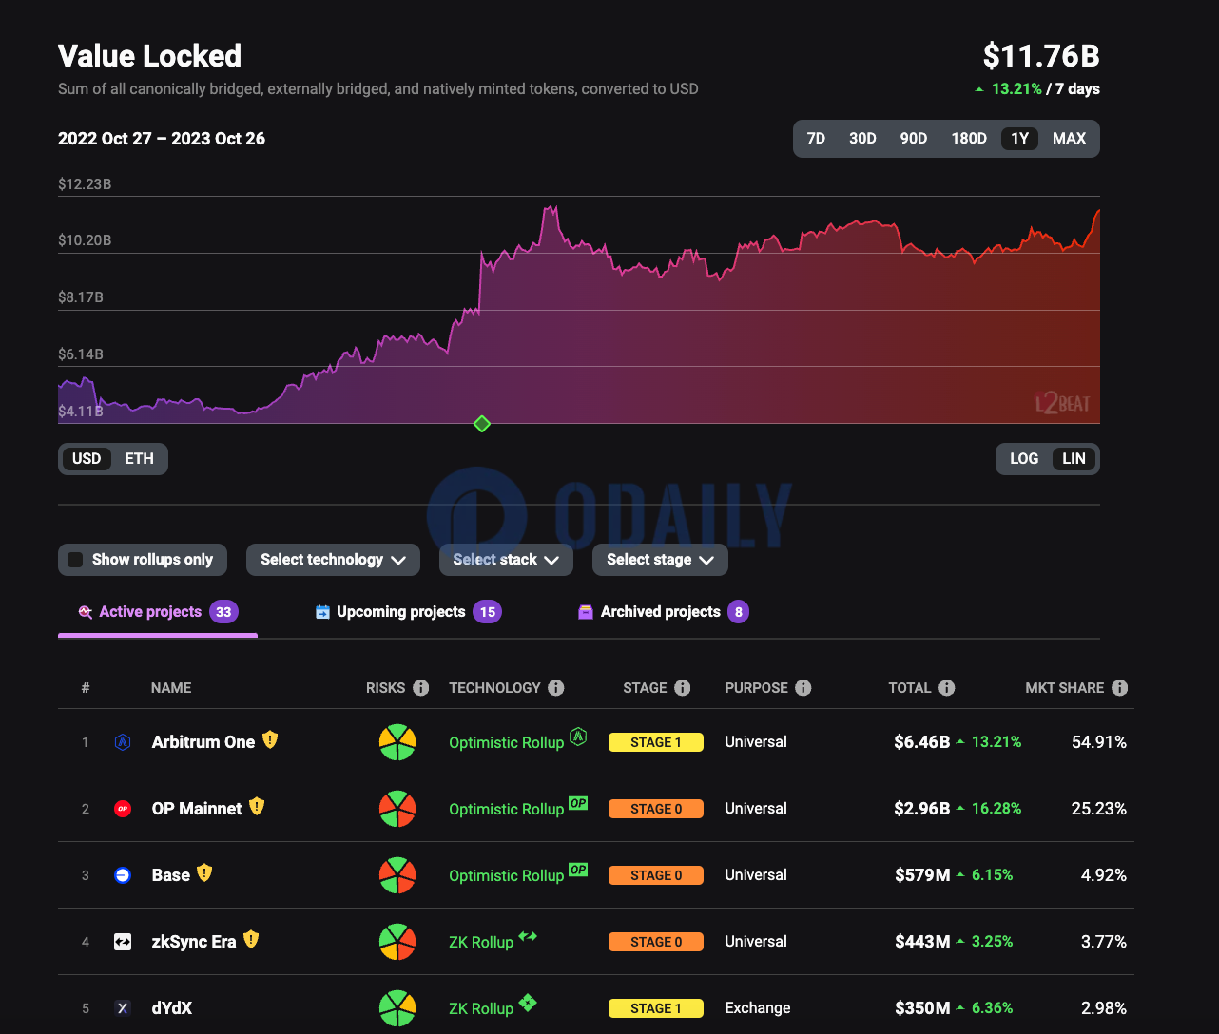Click the info icon next to PURPOSE
Viewport: 1219px width, 1034px height.
click(x=803, y=688)
